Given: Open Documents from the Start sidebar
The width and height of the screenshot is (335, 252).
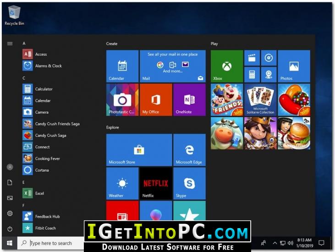Looking at the screenshot, I should [x=10, y=182].
